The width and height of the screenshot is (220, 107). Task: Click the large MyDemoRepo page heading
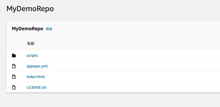pyautogui.click(x=30, y=9)
